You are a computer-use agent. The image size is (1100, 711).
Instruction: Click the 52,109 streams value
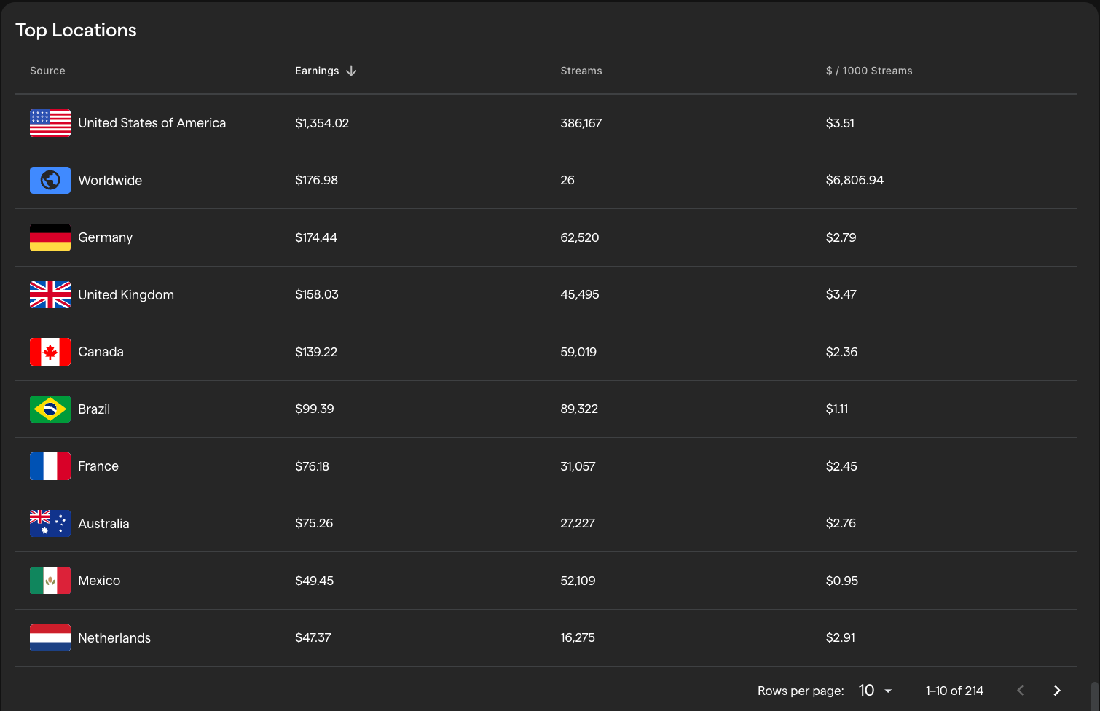coord(578,581)
